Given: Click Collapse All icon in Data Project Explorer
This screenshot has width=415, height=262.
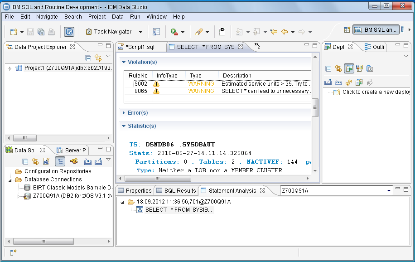Looking at the screenshot, I should pyautogui.click(x=88, y=58).
